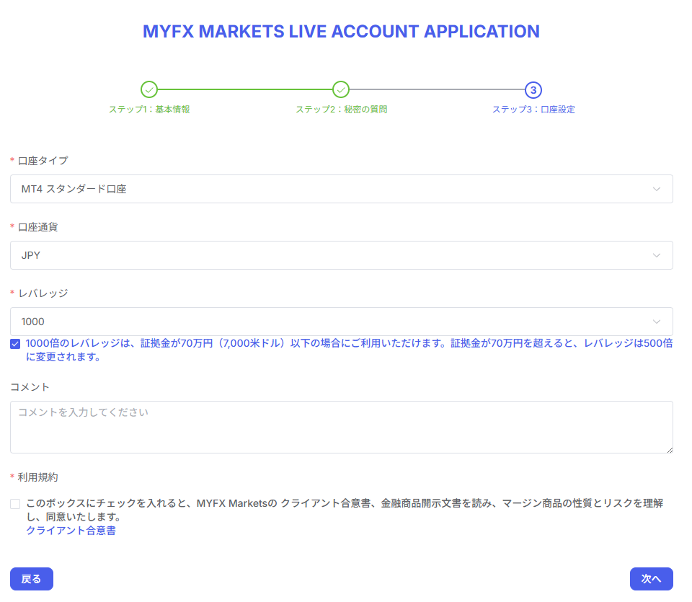Click the レバレッジ field label
The image size is (692, 602).
[43, 293]
